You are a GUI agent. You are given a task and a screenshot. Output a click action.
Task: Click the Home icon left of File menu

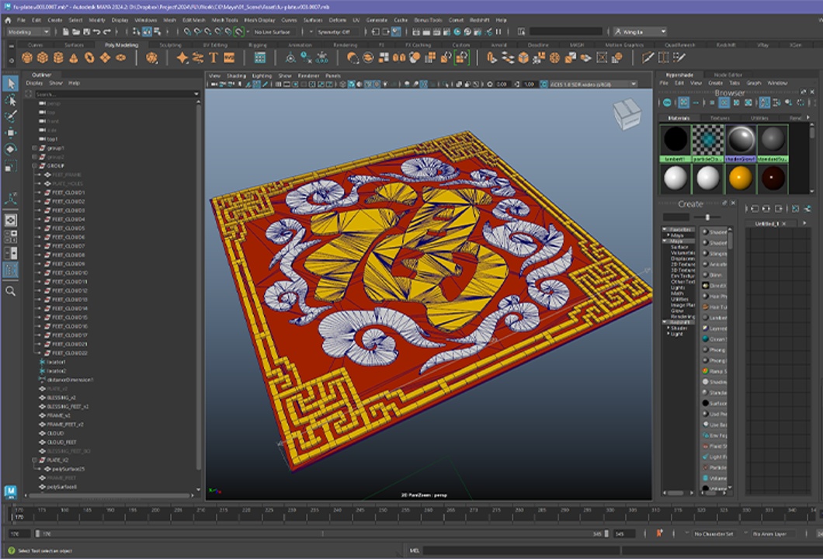[x=7, y=19]
